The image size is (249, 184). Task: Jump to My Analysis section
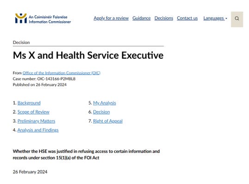tap(105, 103)
